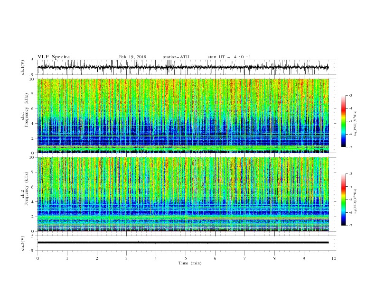Click the "6" tick on ch.2 frequency axis
This screenshot has height=290, width=376.
(x=33, y=187)
